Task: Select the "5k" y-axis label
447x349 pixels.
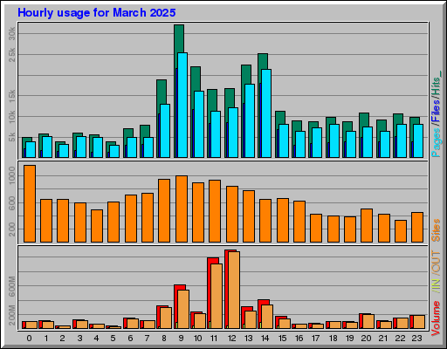Action: [12, 137]
